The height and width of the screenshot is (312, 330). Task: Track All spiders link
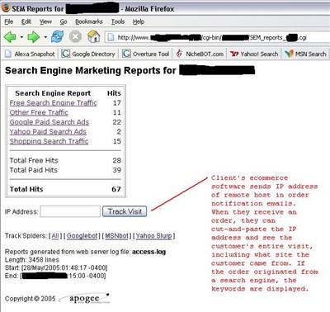tap(55, 236)
